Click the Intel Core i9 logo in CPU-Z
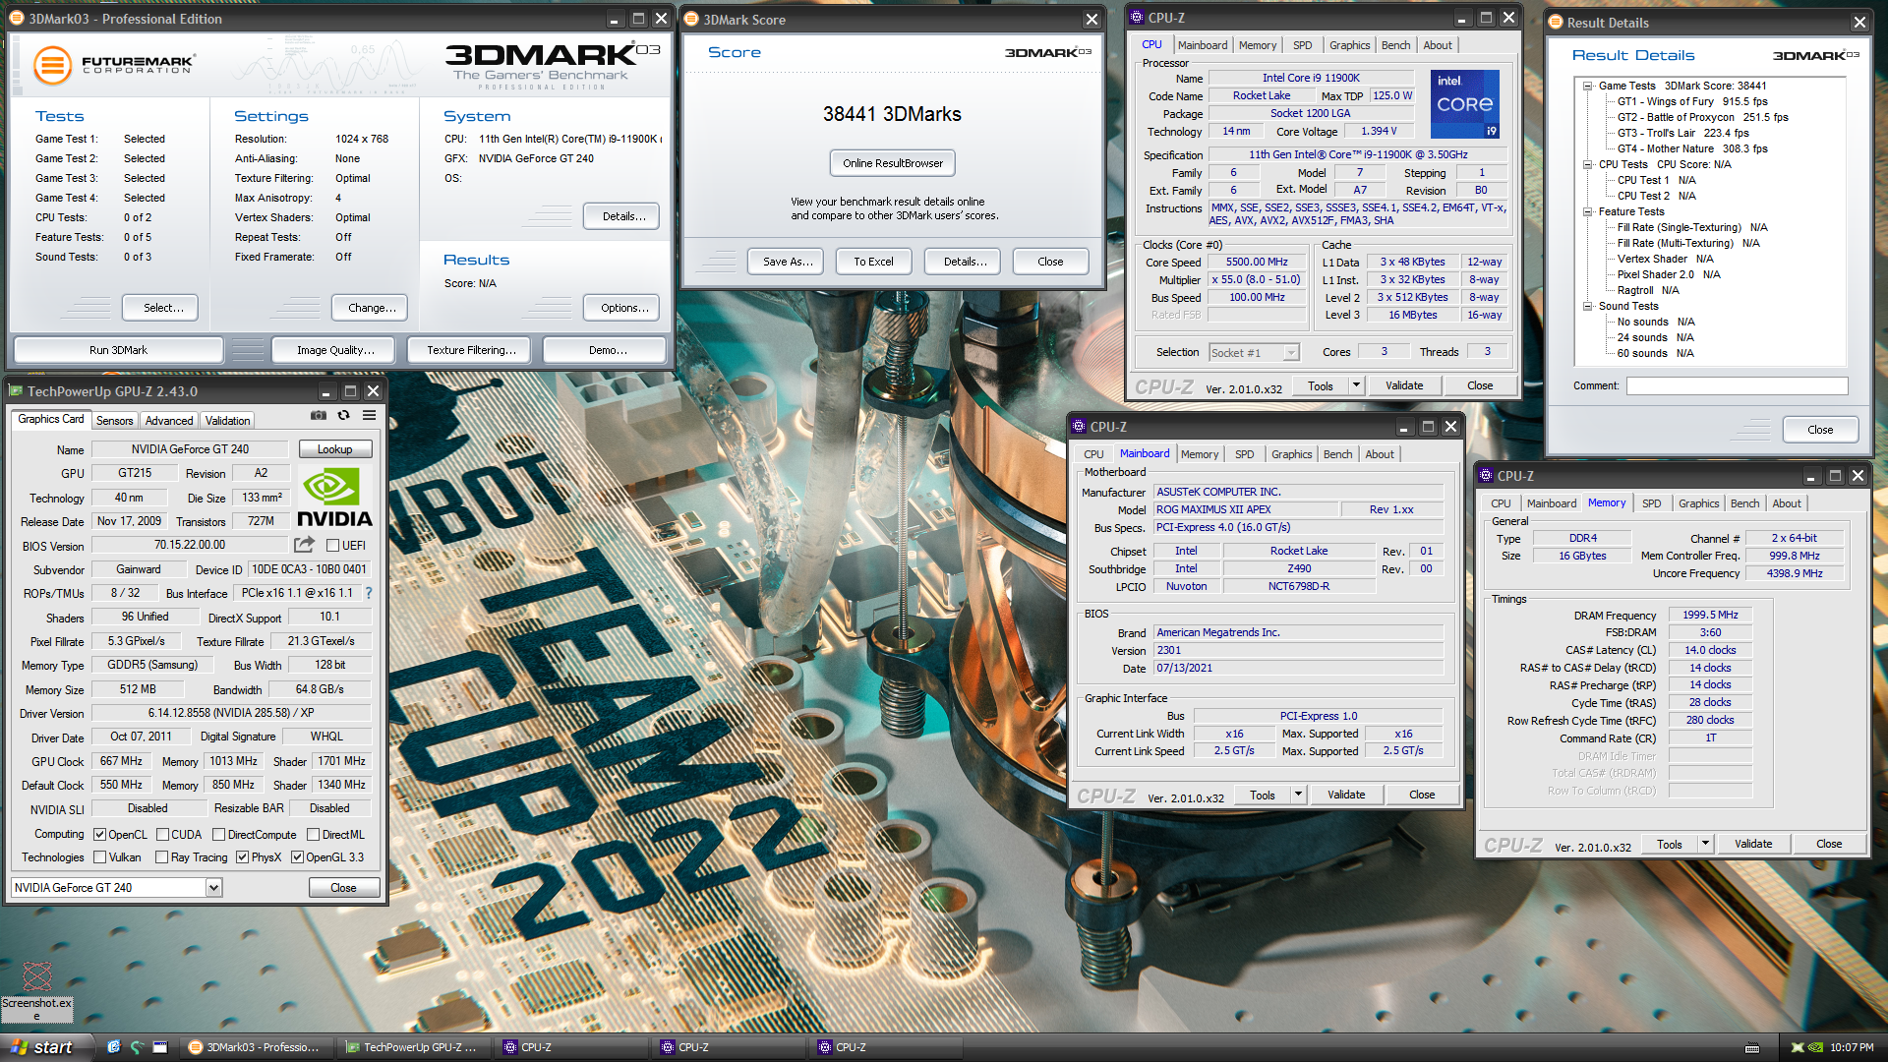The width and height of the screenshot is (1888, 1062). point(1465,103)
